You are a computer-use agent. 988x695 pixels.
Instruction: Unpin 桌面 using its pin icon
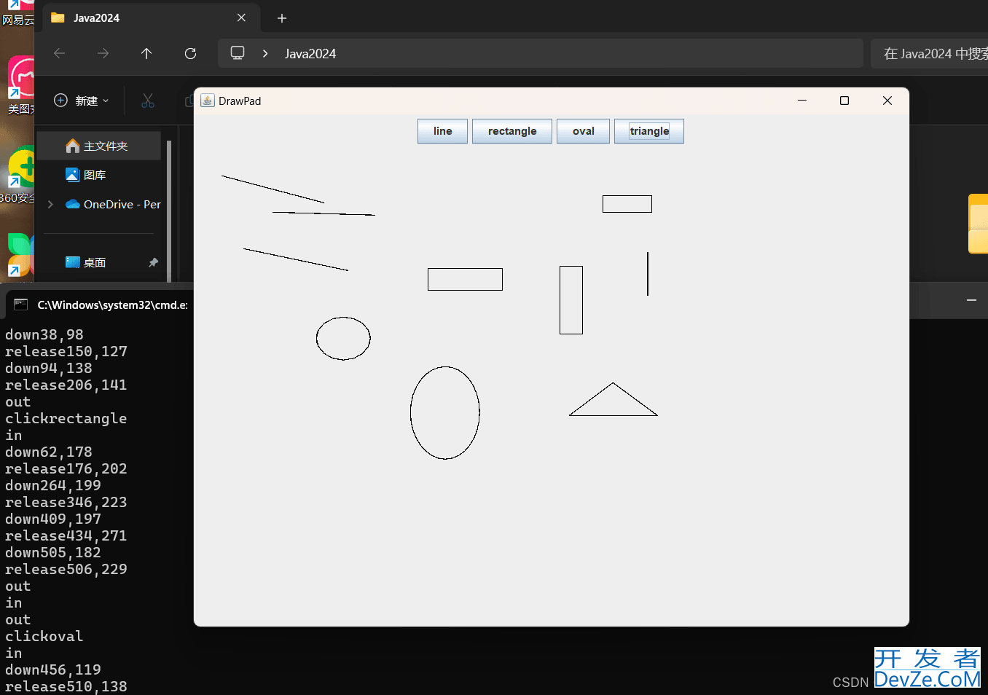tap(153, 262)
